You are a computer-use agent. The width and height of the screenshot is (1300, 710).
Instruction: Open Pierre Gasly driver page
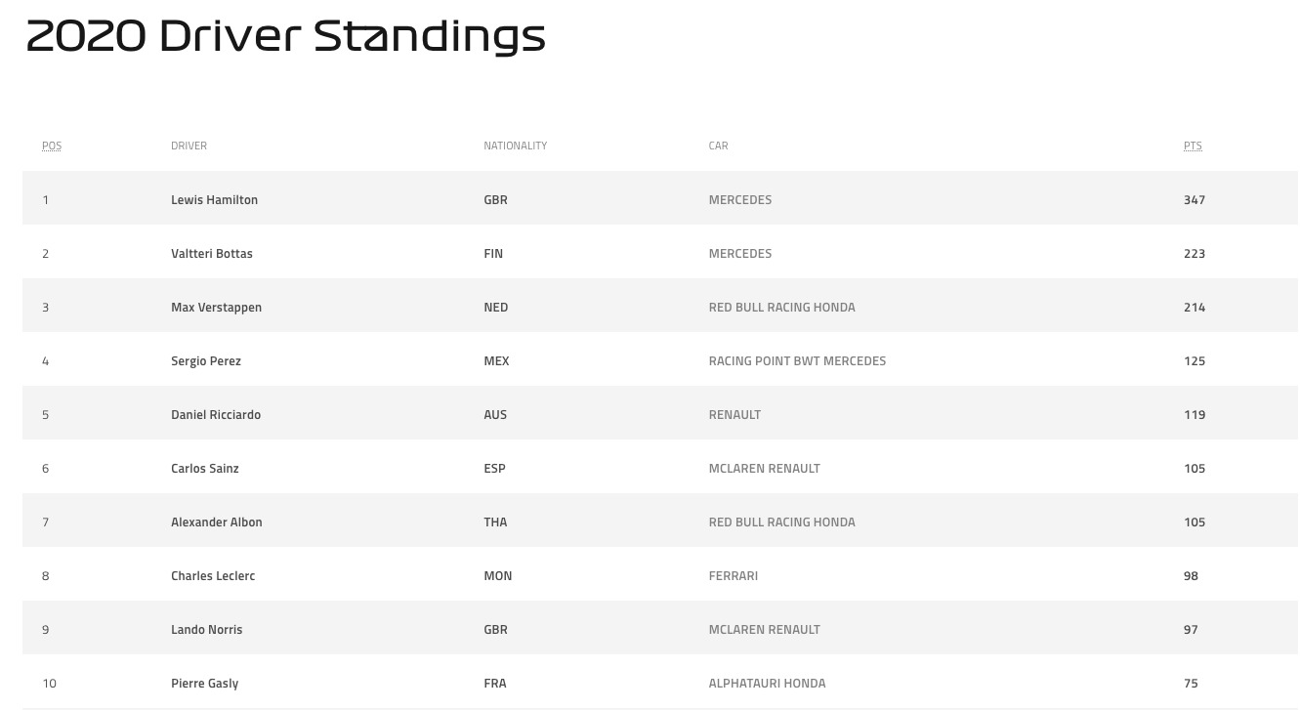(204, 683)
